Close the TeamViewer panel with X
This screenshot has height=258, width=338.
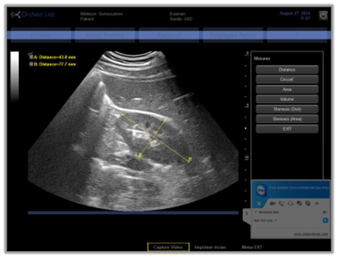click(259, 204)
